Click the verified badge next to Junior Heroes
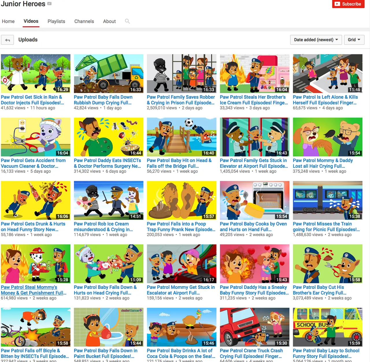 point(49,4)
